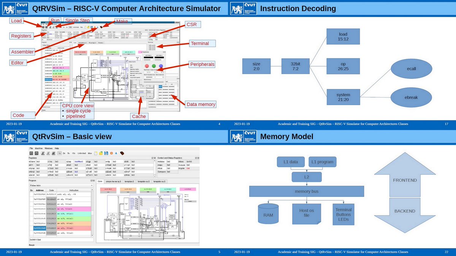Click the Make brick icon in the toolbar

(101, 27)
